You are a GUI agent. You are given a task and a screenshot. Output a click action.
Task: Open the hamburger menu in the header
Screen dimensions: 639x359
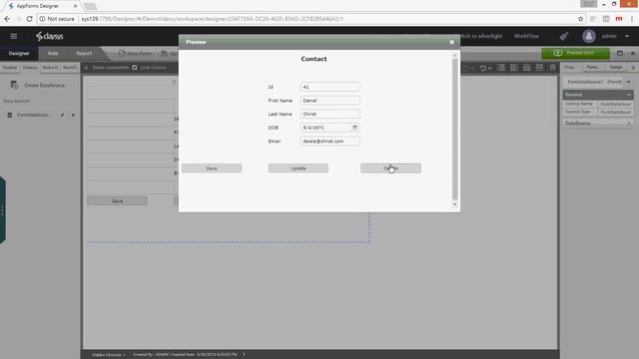(x=13, y=36)
